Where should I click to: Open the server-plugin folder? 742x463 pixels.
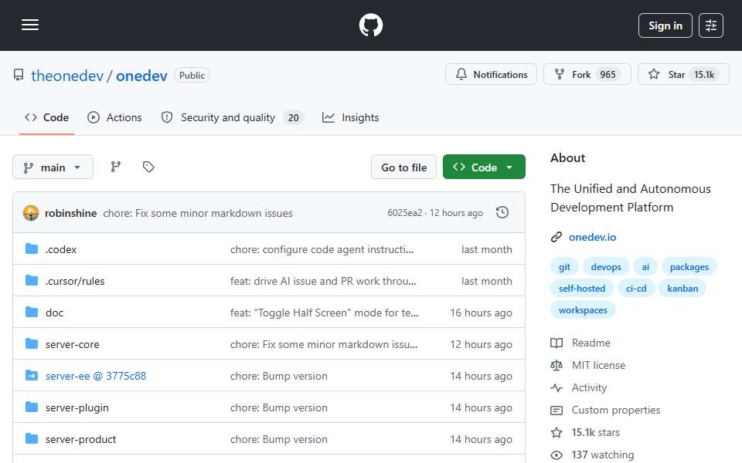click(x=77, y=407)
